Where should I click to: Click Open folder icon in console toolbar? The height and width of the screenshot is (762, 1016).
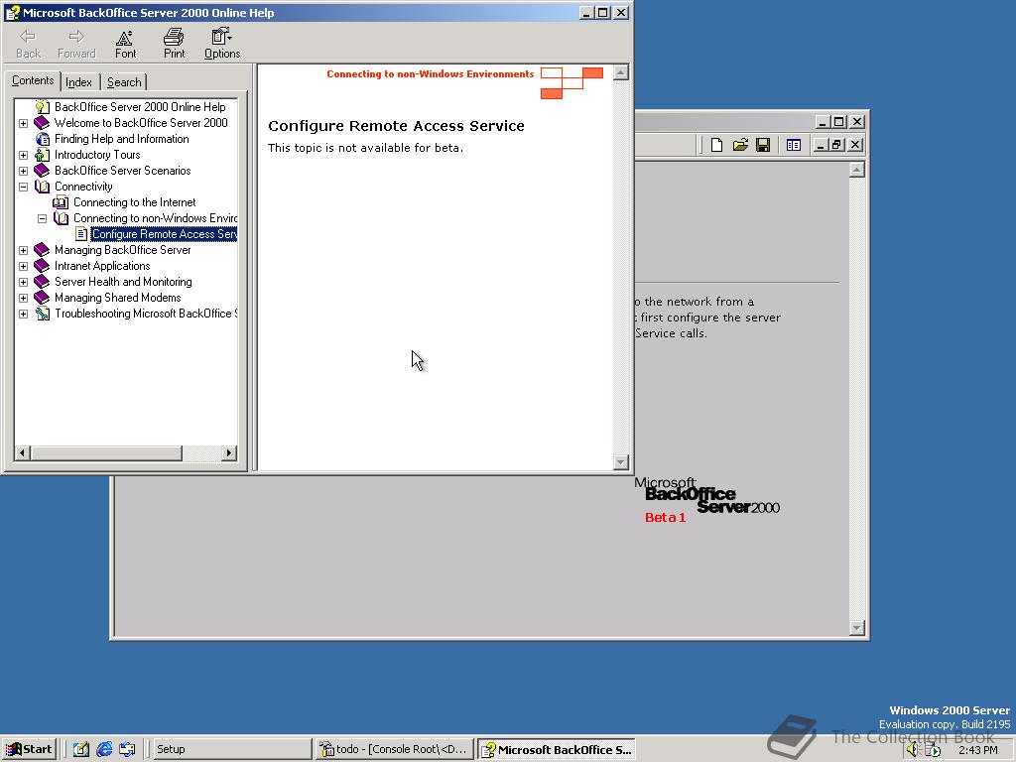tap(740, 145)
